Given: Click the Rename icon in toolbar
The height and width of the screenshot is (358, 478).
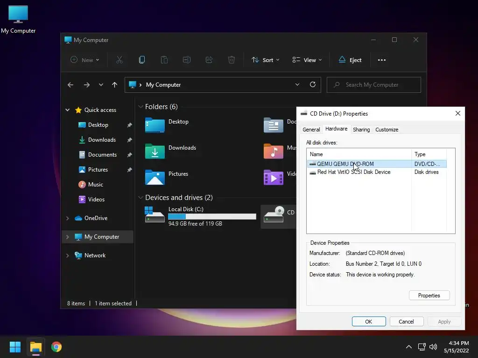Looking at the screenshot, I should pyautogui.click(x=187, y=60).
